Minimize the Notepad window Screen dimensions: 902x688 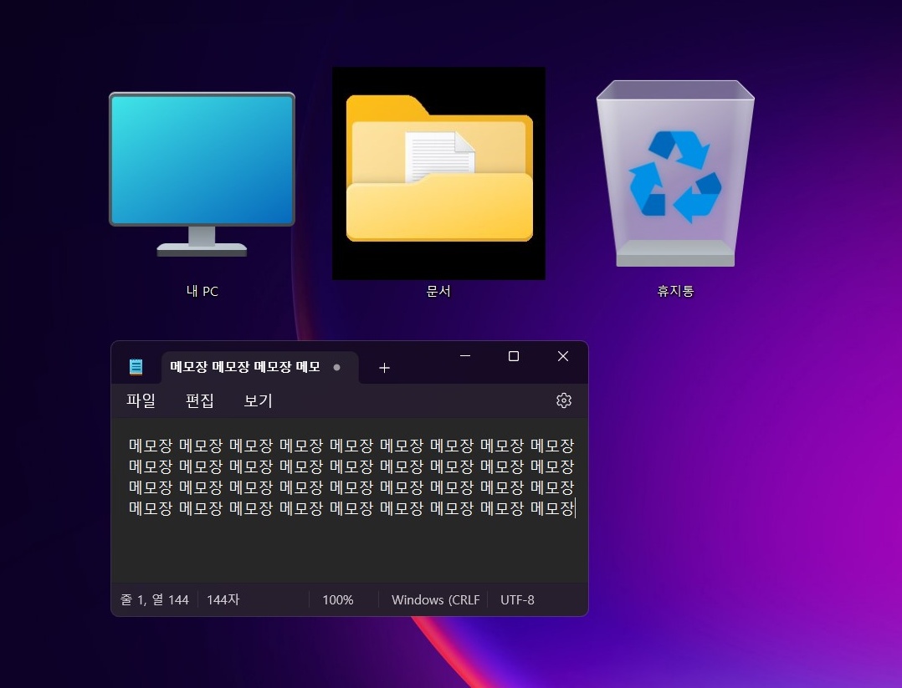click(465, 356)
